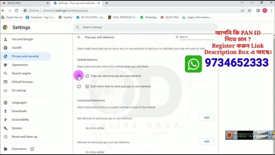This screenshot has height=155, width=275.
Task: Adjust recorder speaker volume slider
Action: coord(263,133)
